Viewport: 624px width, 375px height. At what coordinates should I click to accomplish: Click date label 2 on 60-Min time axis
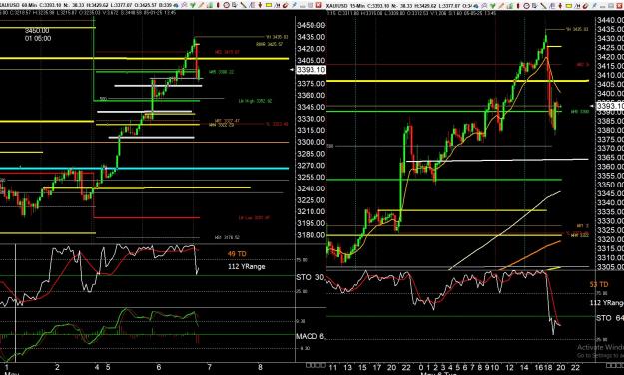[57, 367]
